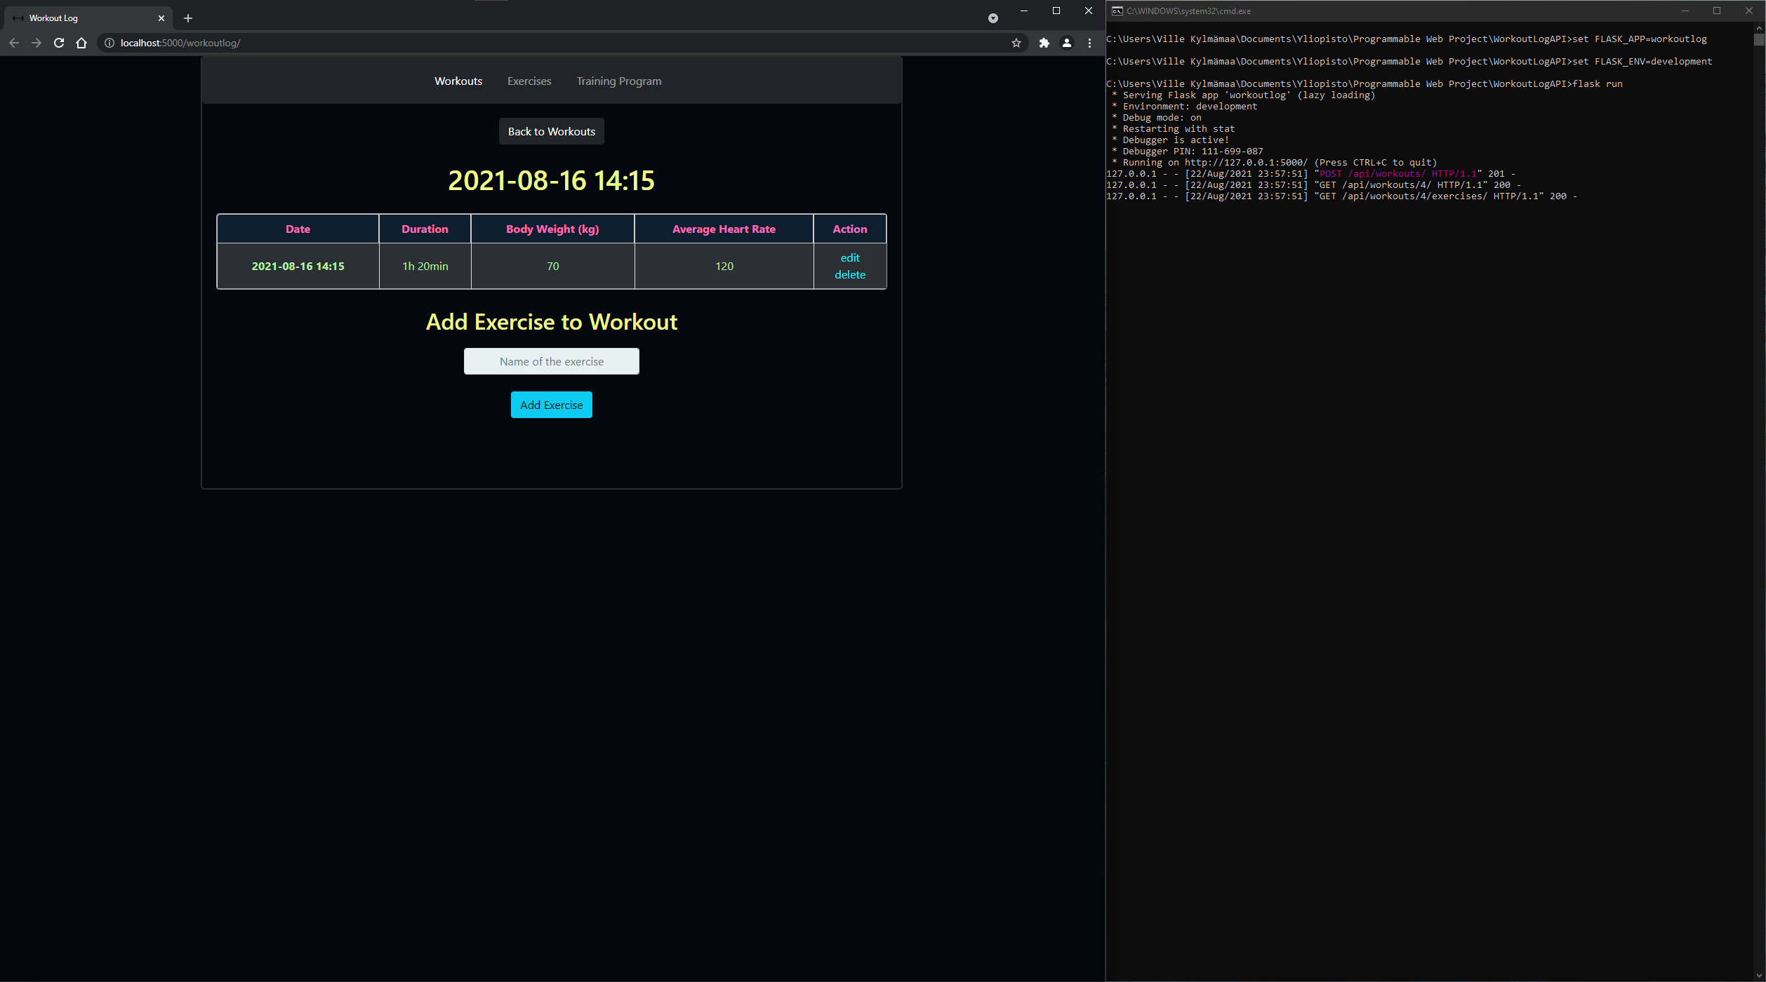Toggle the browser user profile icon
The width and height of the screenshot is (1766, 982).
click(x=1065, y=42)
